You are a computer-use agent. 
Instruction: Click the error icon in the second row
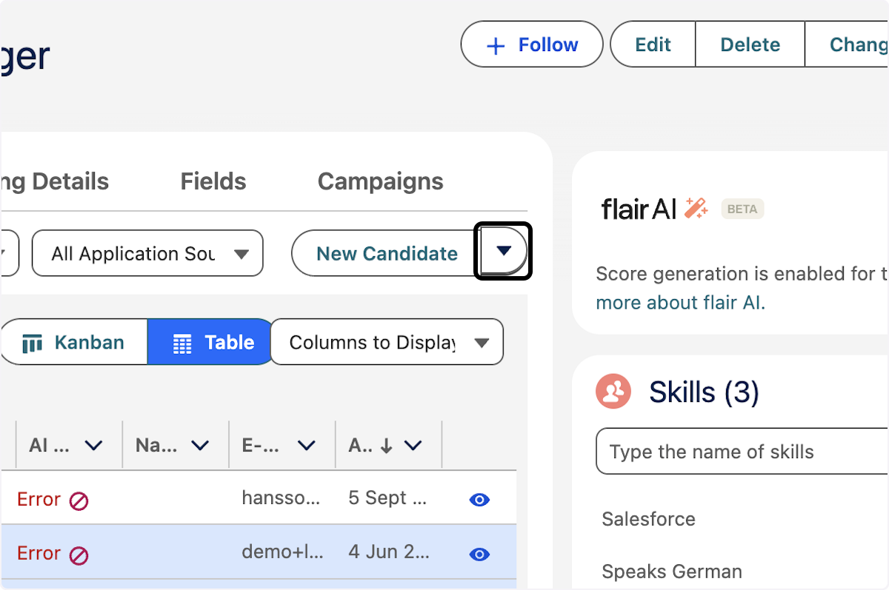tap(79, 554)
